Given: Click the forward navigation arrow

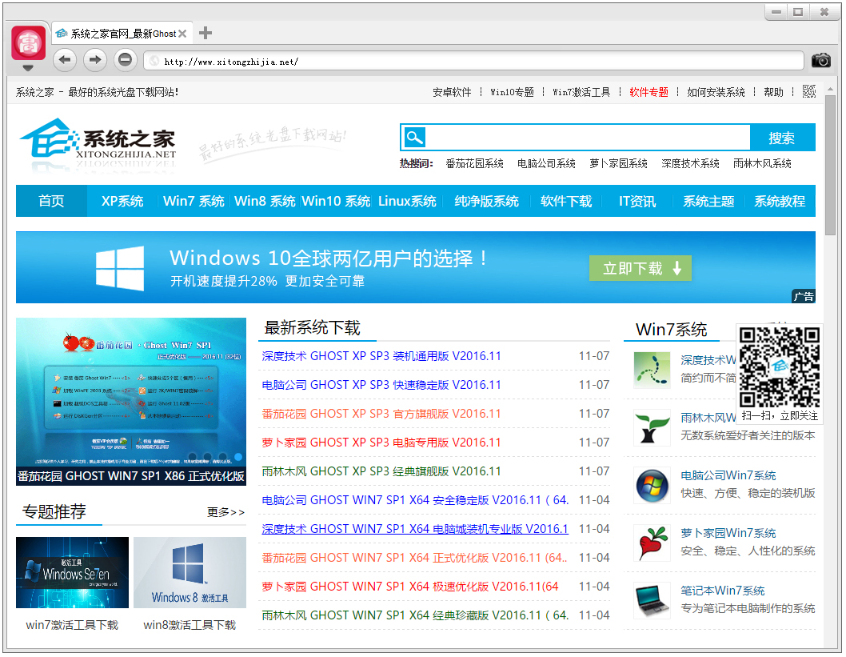Looking at the screenshot, I should coord(94,59).
